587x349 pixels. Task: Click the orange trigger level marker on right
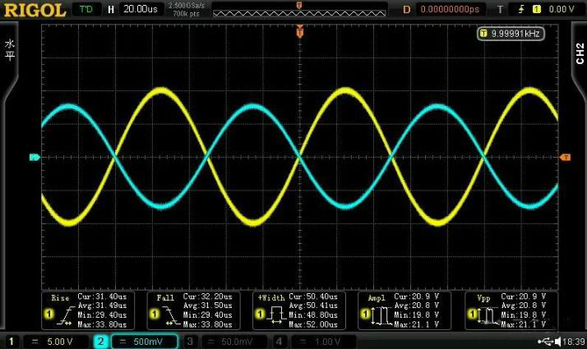click(565, 157)
